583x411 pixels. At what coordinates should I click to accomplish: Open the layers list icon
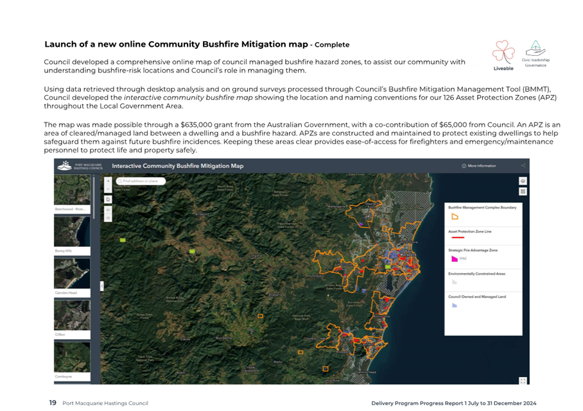click(x=523, y=181)
